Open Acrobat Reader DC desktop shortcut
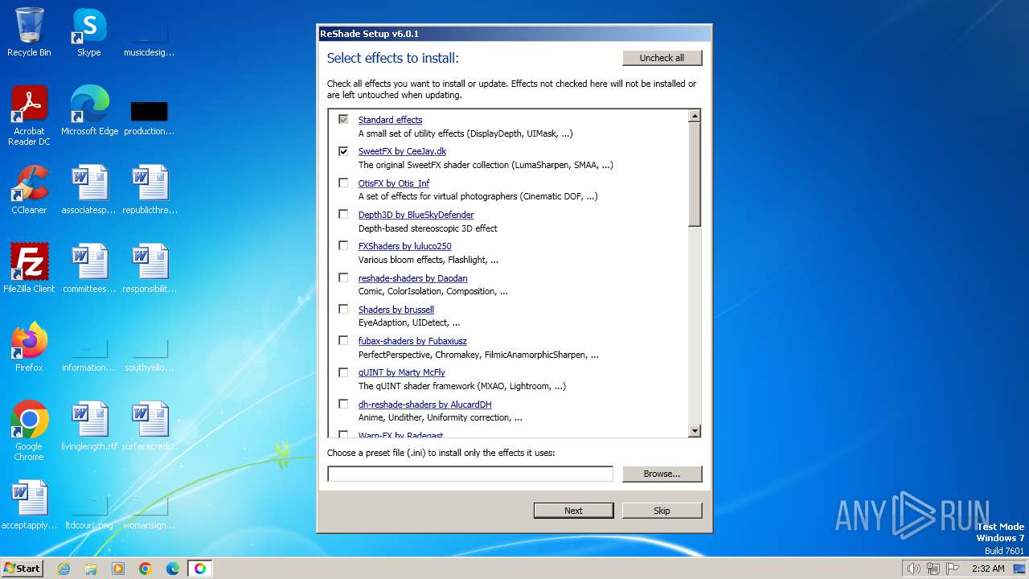The image size is (1029, 579). click(x=29, y=115)
